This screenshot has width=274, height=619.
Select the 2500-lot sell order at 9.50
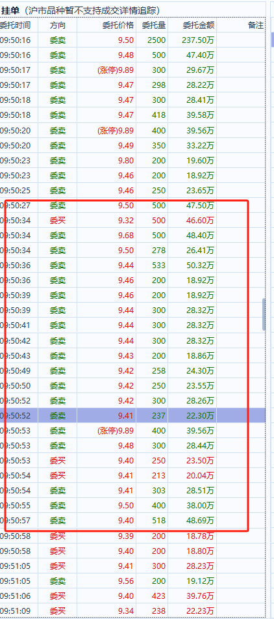(x=132, y=40)
